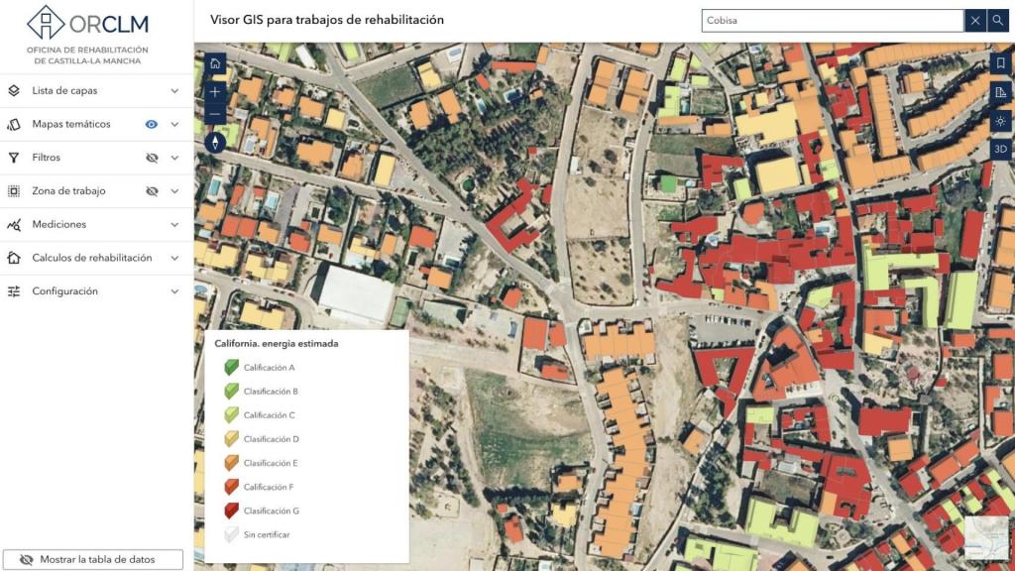Zoom out with the minus button

pos(215,115)
